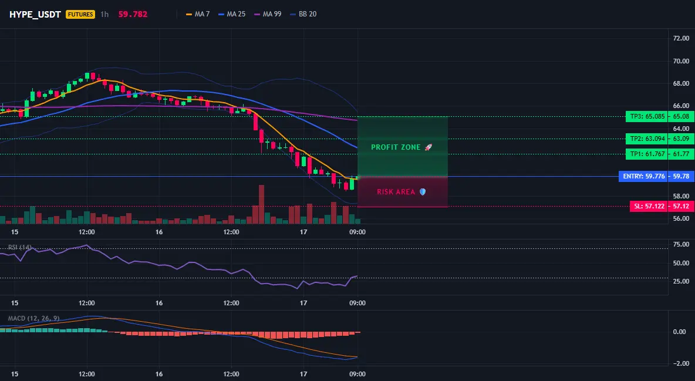Click the MACD (12, 26, 9) indicator label
The height and width of the screenshot is (381, 695).
click(33, 318)
